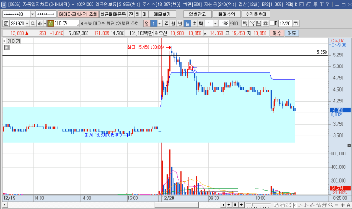Click the password input field

[x=46, y=14]
